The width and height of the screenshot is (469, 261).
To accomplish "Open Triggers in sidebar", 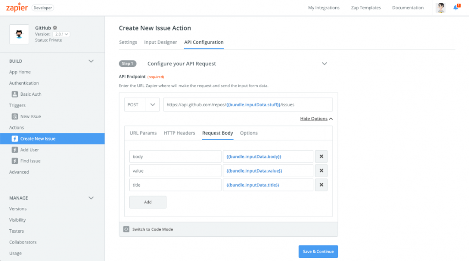I will 17,105.
